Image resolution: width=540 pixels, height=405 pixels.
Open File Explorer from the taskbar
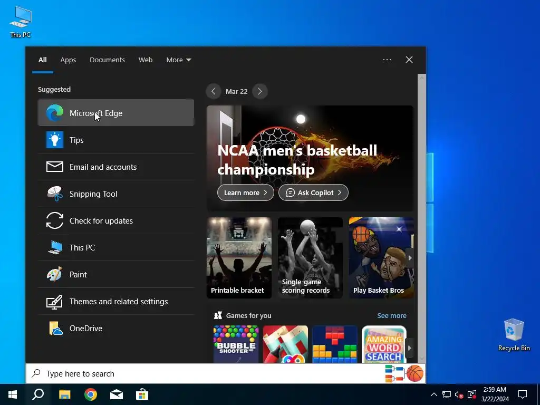coord(64,394)
